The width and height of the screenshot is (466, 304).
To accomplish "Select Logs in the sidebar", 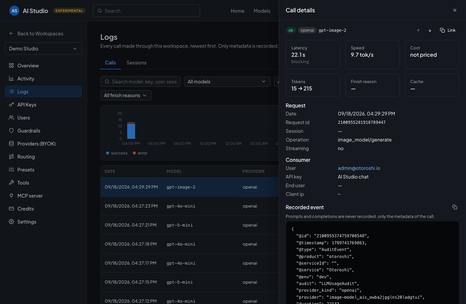I will coord(43,91).
